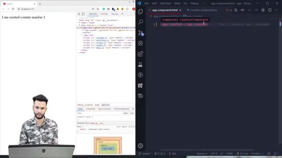This screenshot has height=158, width=282.
Task: Close the app.component.html tab
Action: pyautogui.click(x=180, y=10)
